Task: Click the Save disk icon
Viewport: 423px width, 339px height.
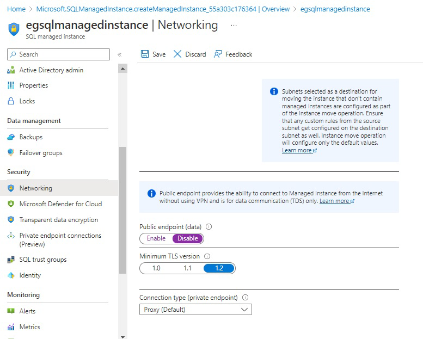Action: [x=145, y=54]
